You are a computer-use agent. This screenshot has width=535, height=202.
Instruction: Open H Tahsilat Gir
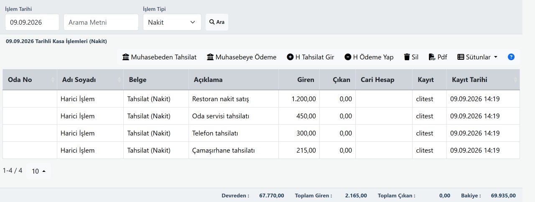click(311, 57)
